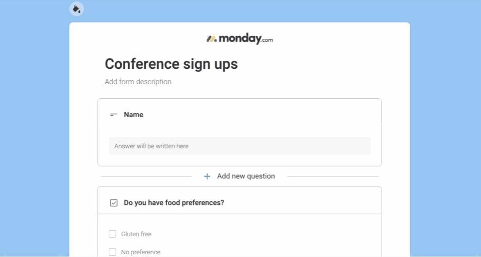The height and width of the screenshot is (257, 481).
Task: Check the Gluten free checkbox
Action: pyautogui.click(x=112, y=234)
